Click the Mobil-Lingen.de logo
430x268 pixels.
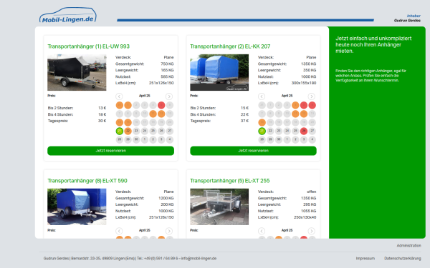coord(68,15)
